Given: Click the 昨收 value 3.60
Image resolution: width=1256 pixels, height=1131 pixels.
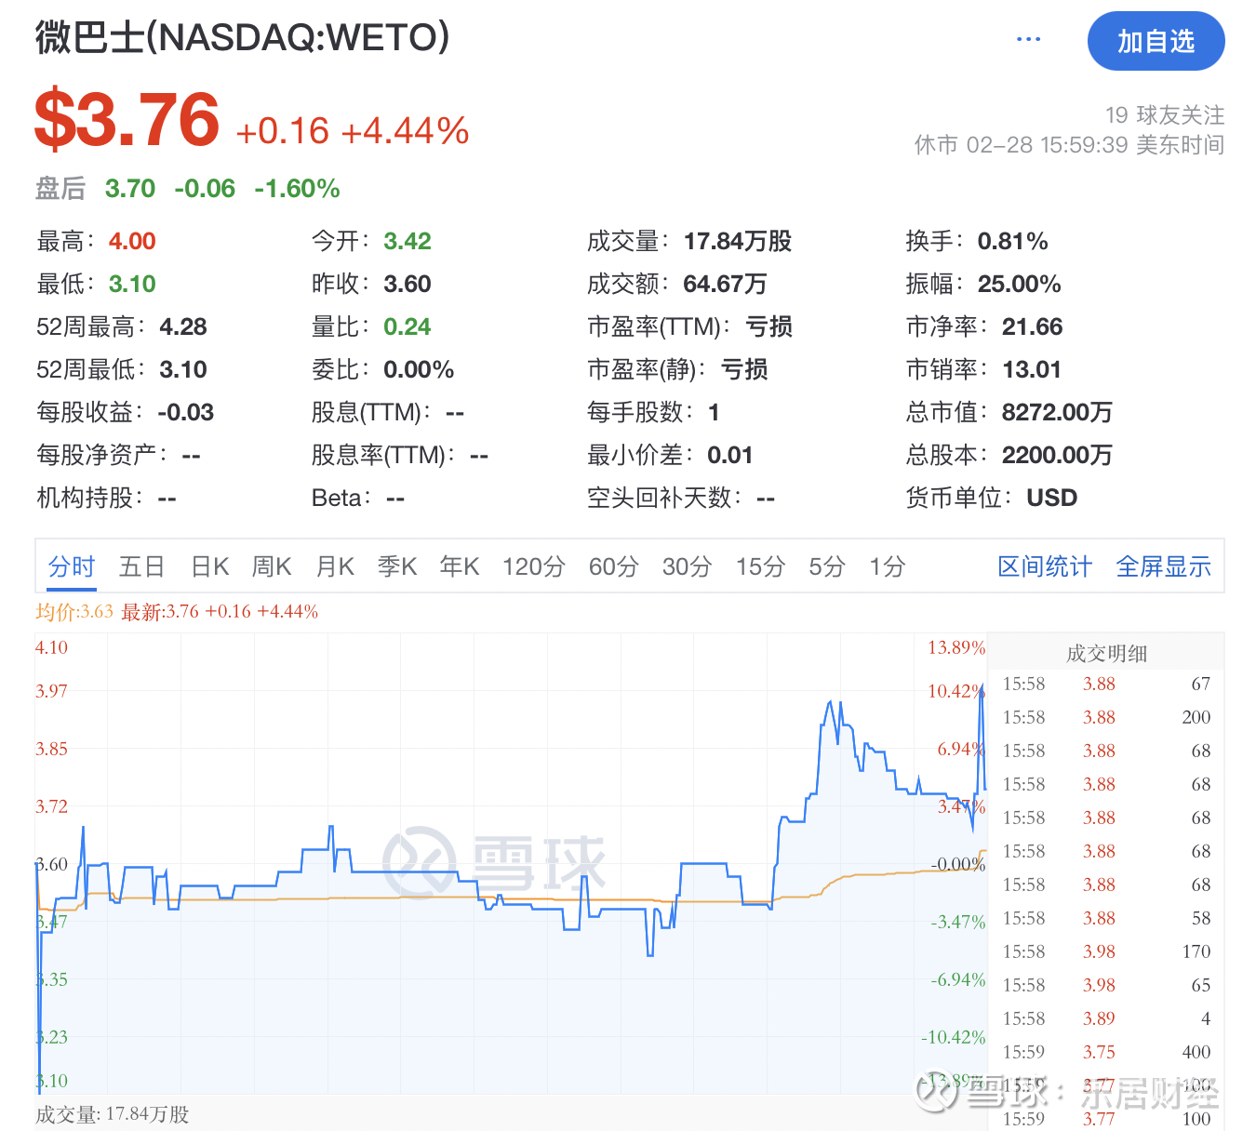Looking at the screenshot, I should click(x=408, y=285).
